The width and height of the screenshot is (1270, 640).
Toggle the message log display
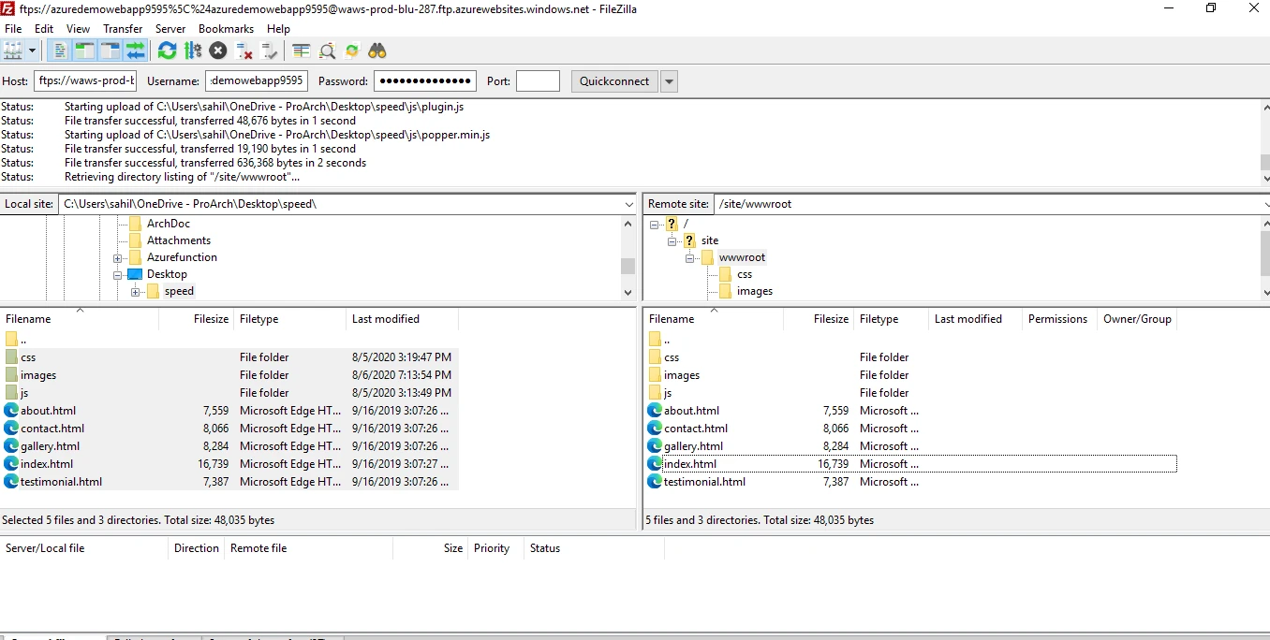[58, 51]
